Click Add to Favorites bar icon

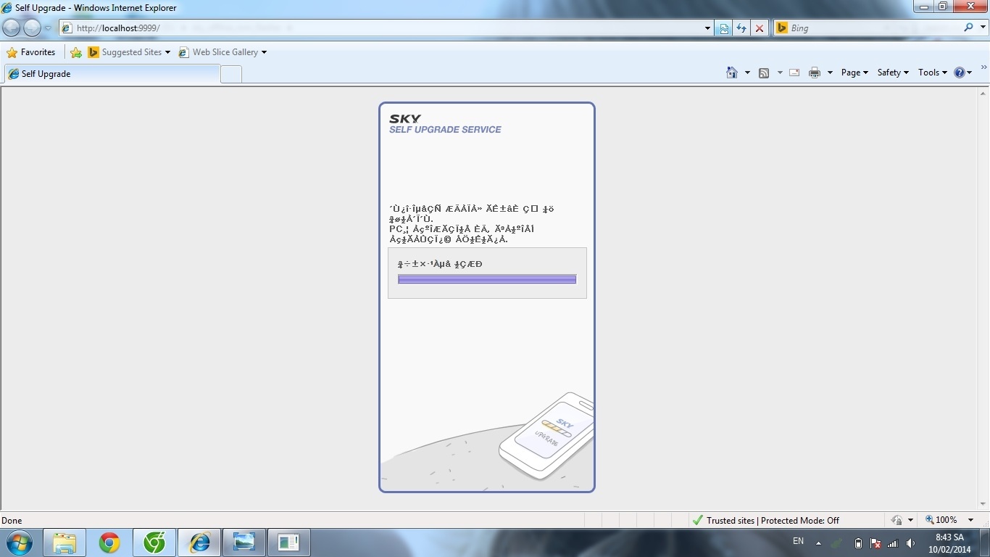pos(76,52)
